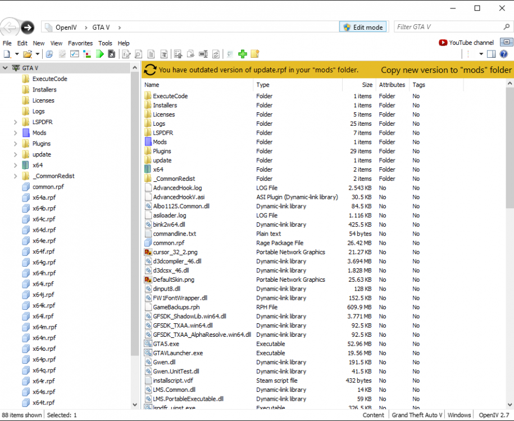Viewport: 514px width, 421px height.
Task: Click the Grand Theft Auto V status entry
Action: point(417,415)
